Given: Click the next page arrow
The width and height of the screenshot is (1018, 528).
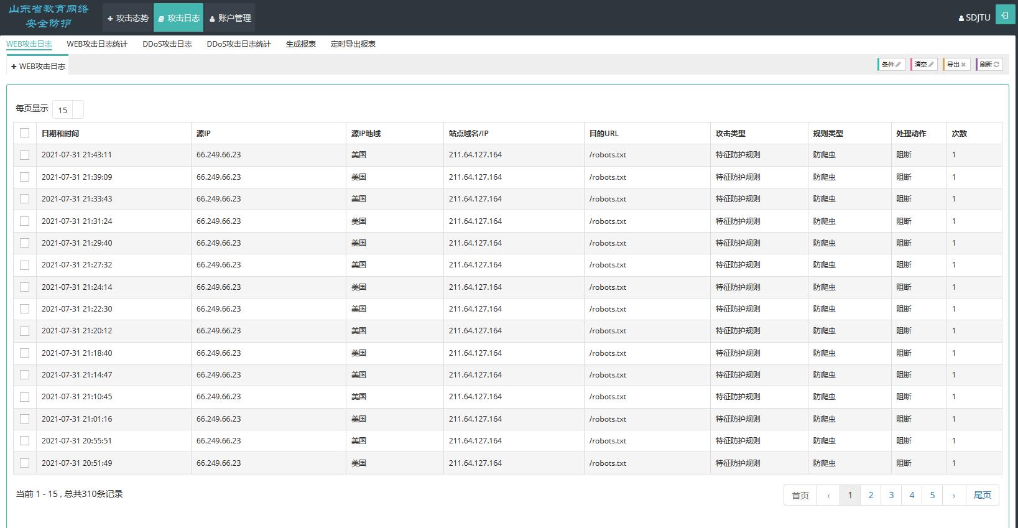Looking at the screenshot, I should pos(954,495).
